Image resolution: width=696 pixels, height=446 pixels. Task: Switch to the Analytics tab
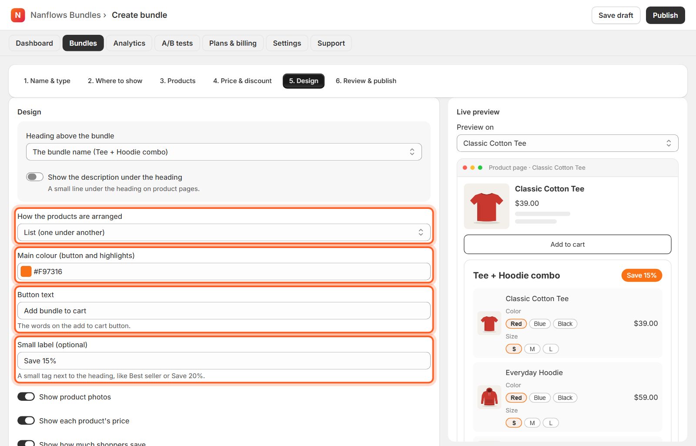129,43
